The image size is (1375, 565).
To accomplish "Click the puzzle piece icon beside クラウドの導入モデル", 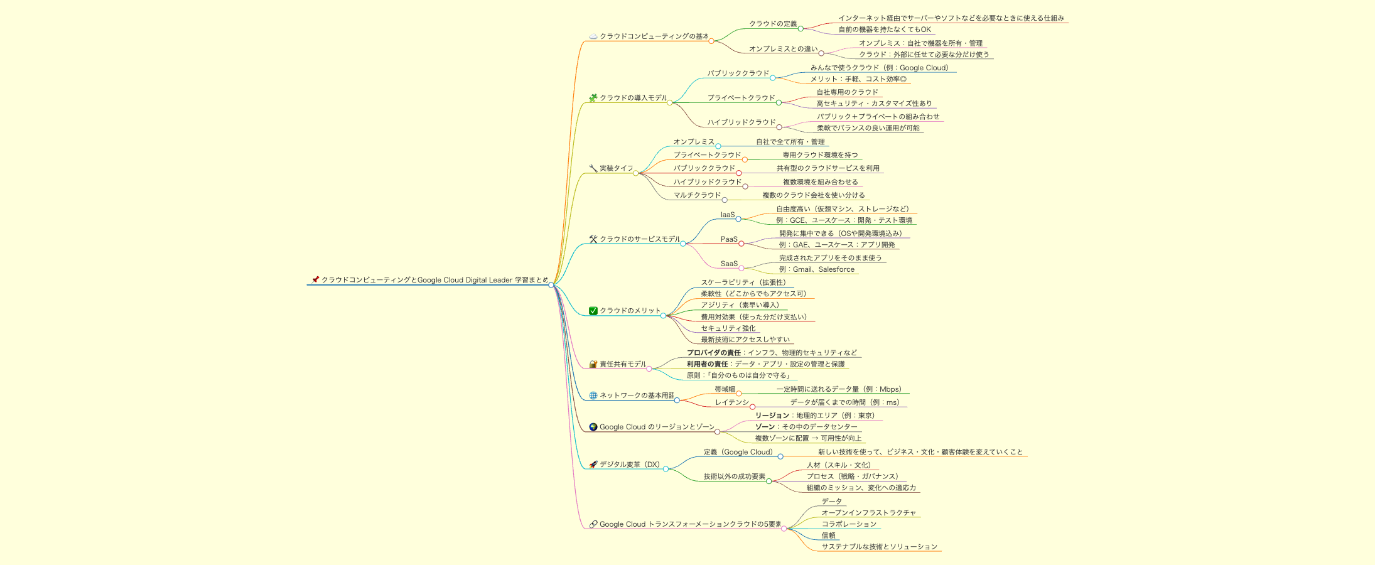I will 593,98.
